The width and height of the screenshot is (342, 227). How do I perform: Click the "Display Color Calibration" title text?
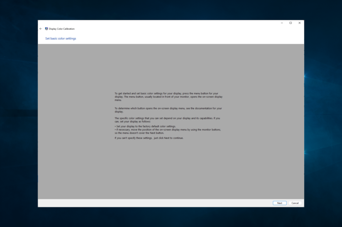62,29
